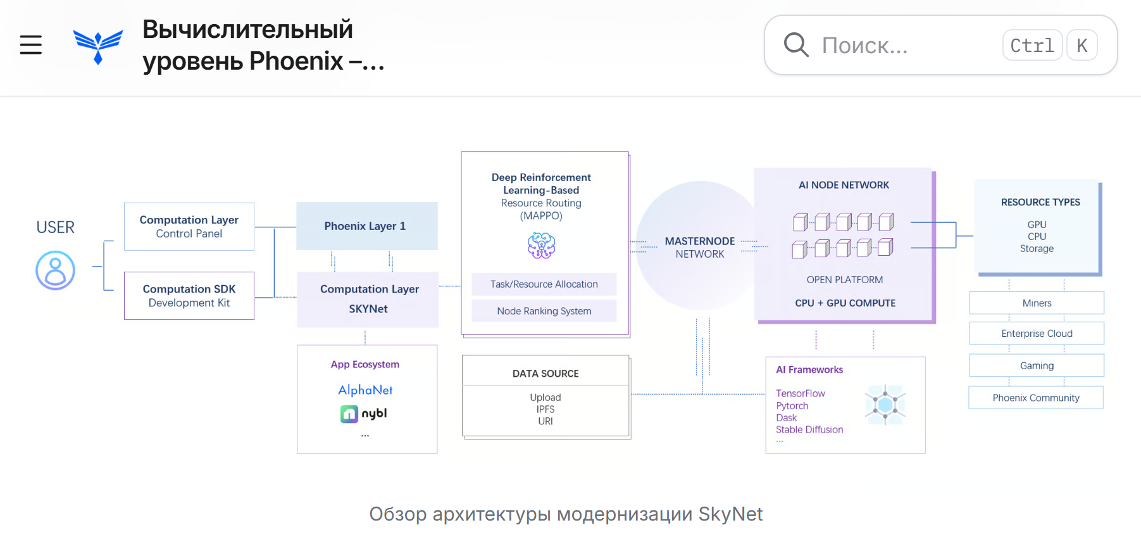The width and height of the screenshot is (1141, 544).
Task: Click the 'AI Frameworks' heading
Action: click(x=809, y=370)
